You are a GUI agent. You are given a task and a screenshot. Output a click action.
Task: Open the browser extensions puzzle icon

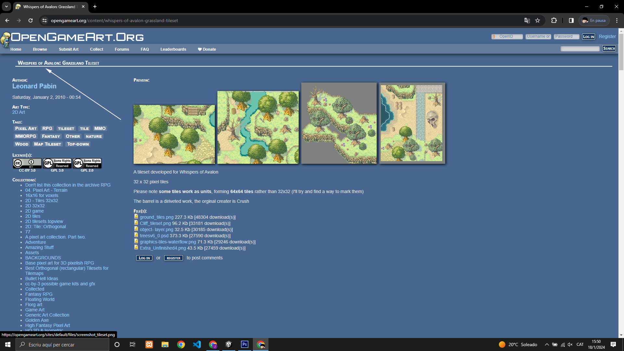554,20
